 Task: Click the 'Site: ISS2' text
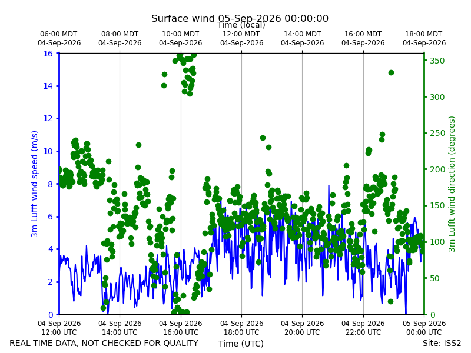click(442, 343)
